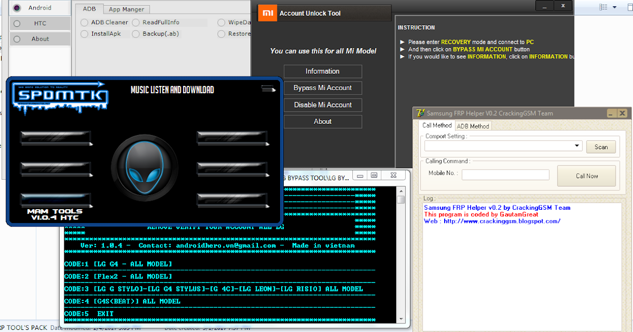
Task: Click 'MUSIC LISTEN AND DOWNLOAD' heading
Action: (172, 90)
